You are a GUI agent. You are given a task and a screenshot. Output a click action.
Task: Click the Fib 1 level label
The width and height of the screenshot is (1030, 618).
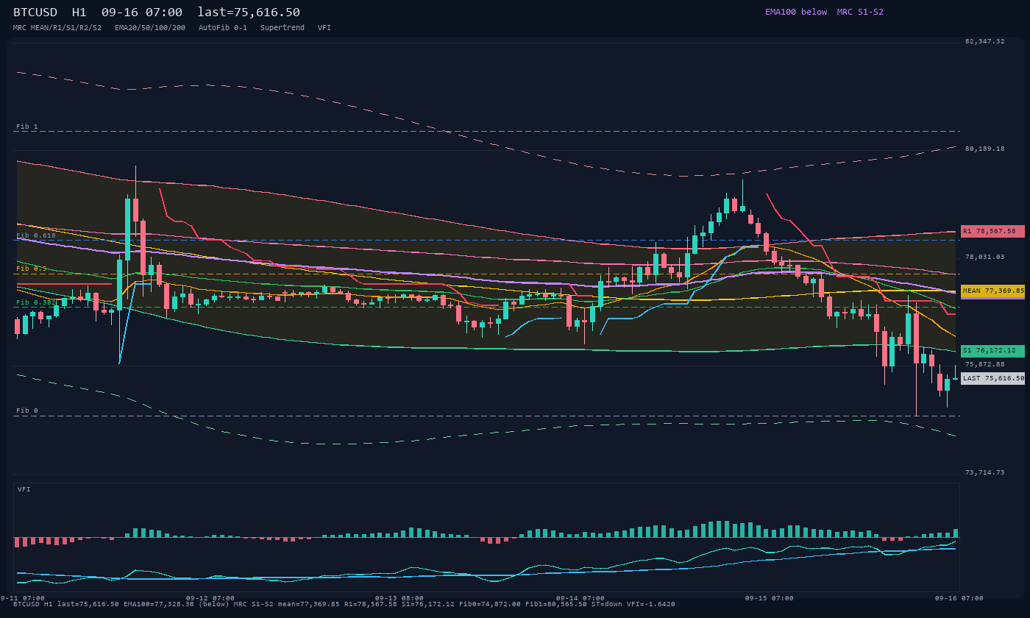[x=27, y=127]
